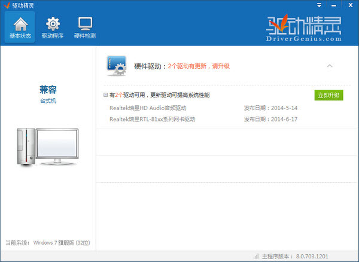Minimize the 驱动精灵 window
Screen dimensions: 359x262
[x=334, y=5]
